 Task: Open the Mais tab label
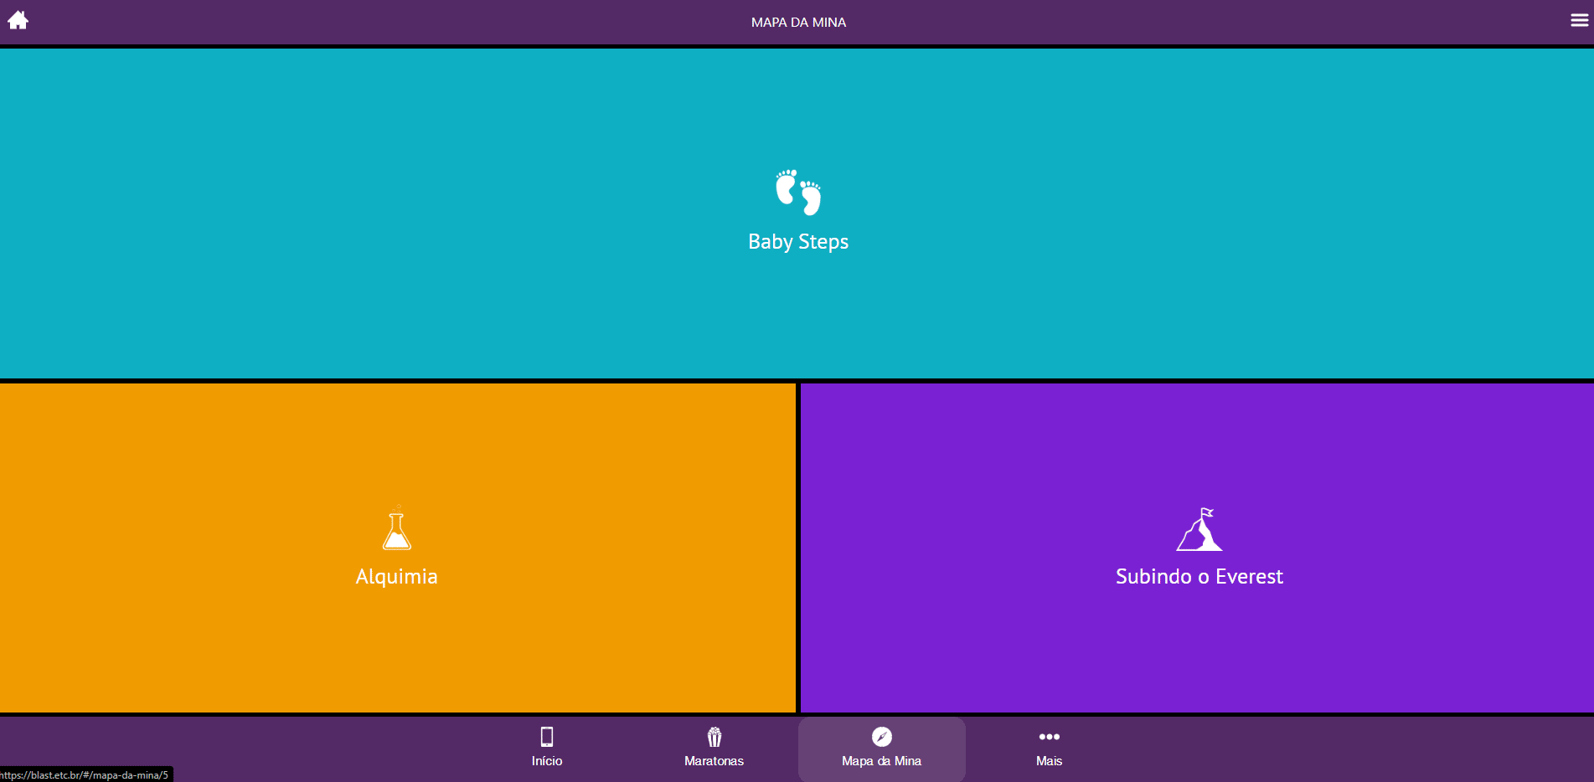tap(1050, 761)
